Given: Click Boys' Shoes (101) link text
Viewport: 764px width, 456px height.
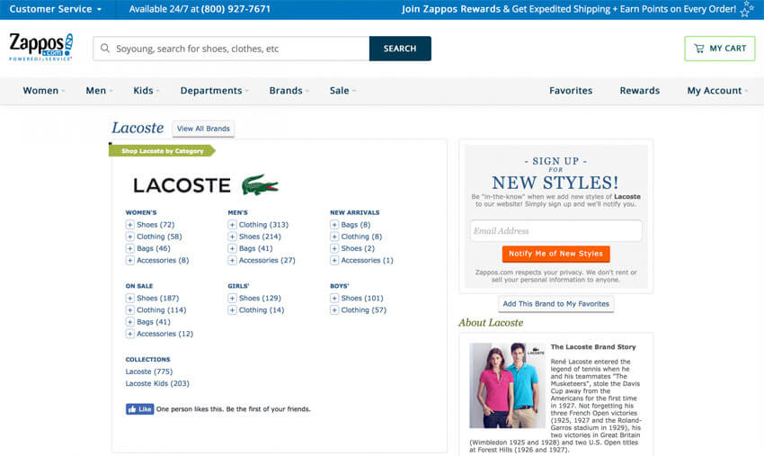Looking at the screenshot, I should pyautogui.click(x=362, y=298).
